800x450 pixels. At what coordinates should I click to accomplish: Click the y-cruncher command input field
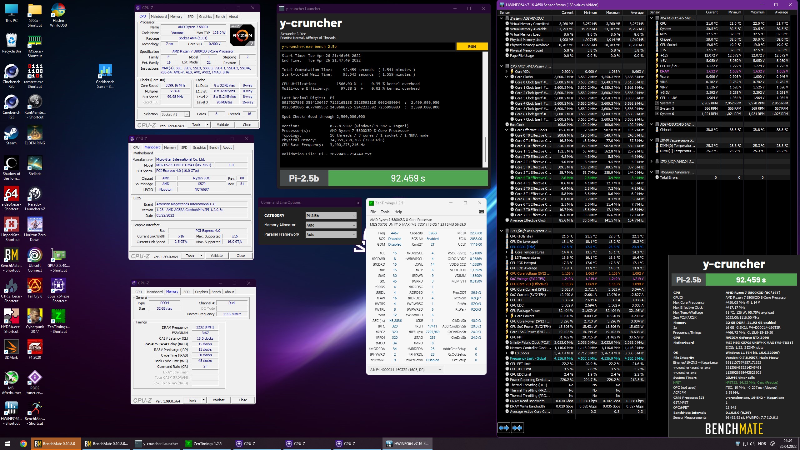tap(367, 47)
